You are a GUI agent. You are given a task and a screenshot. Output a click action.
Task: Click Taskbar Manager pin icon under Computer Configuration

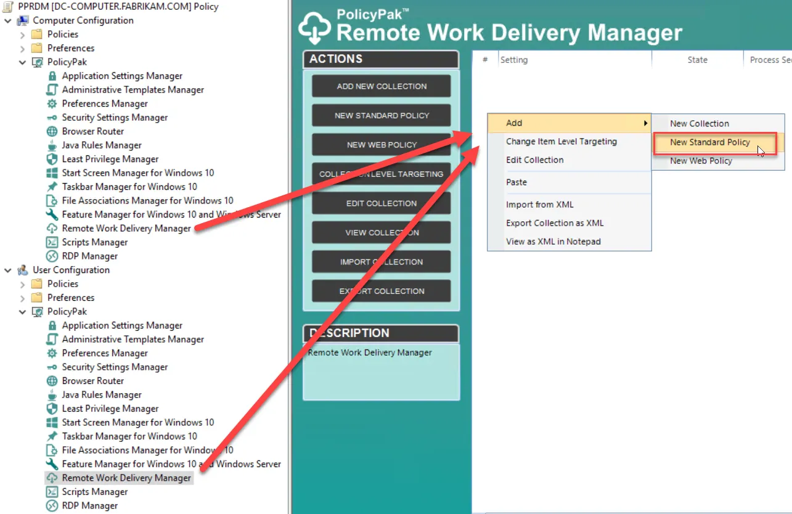pyautogui.click(x=52, y=187)
